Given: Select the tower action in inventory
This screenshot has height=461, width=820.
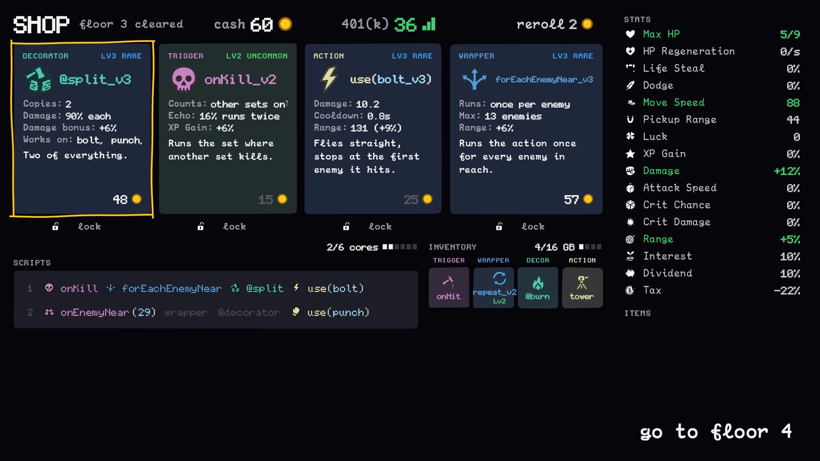Looking at the screenshot, I should click(x=582, y=287).
